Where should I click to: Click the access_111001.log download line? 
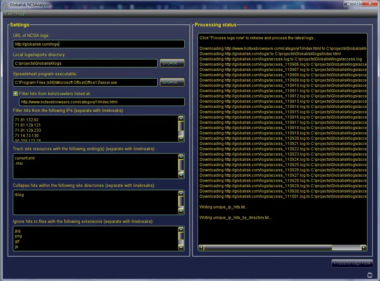[x=283, y=196]
